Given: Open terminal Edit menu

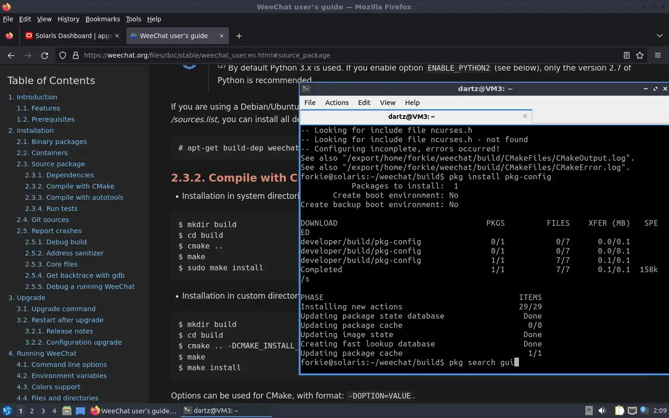Looking at the screenshot, I should point(364,103).
